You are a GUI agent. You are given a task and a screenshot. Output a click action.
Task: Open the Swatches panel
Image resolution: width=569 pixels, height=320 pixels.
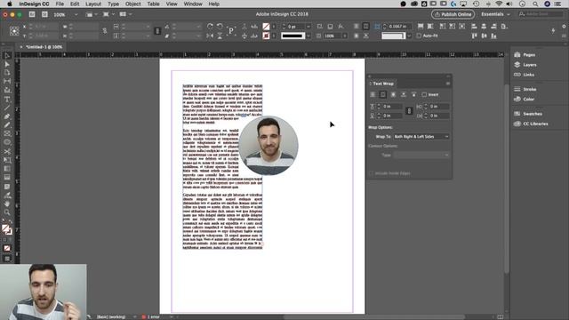pos(528,114)
